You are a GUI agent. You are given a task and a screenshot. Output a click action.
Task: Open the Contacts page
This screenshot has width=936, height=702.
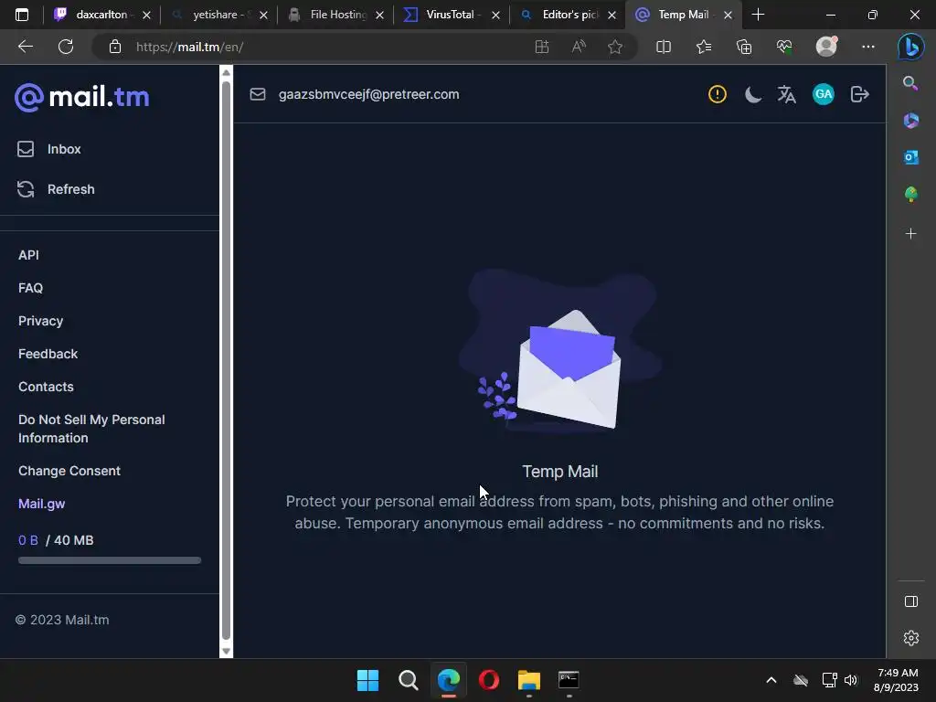tap(46, 387)
